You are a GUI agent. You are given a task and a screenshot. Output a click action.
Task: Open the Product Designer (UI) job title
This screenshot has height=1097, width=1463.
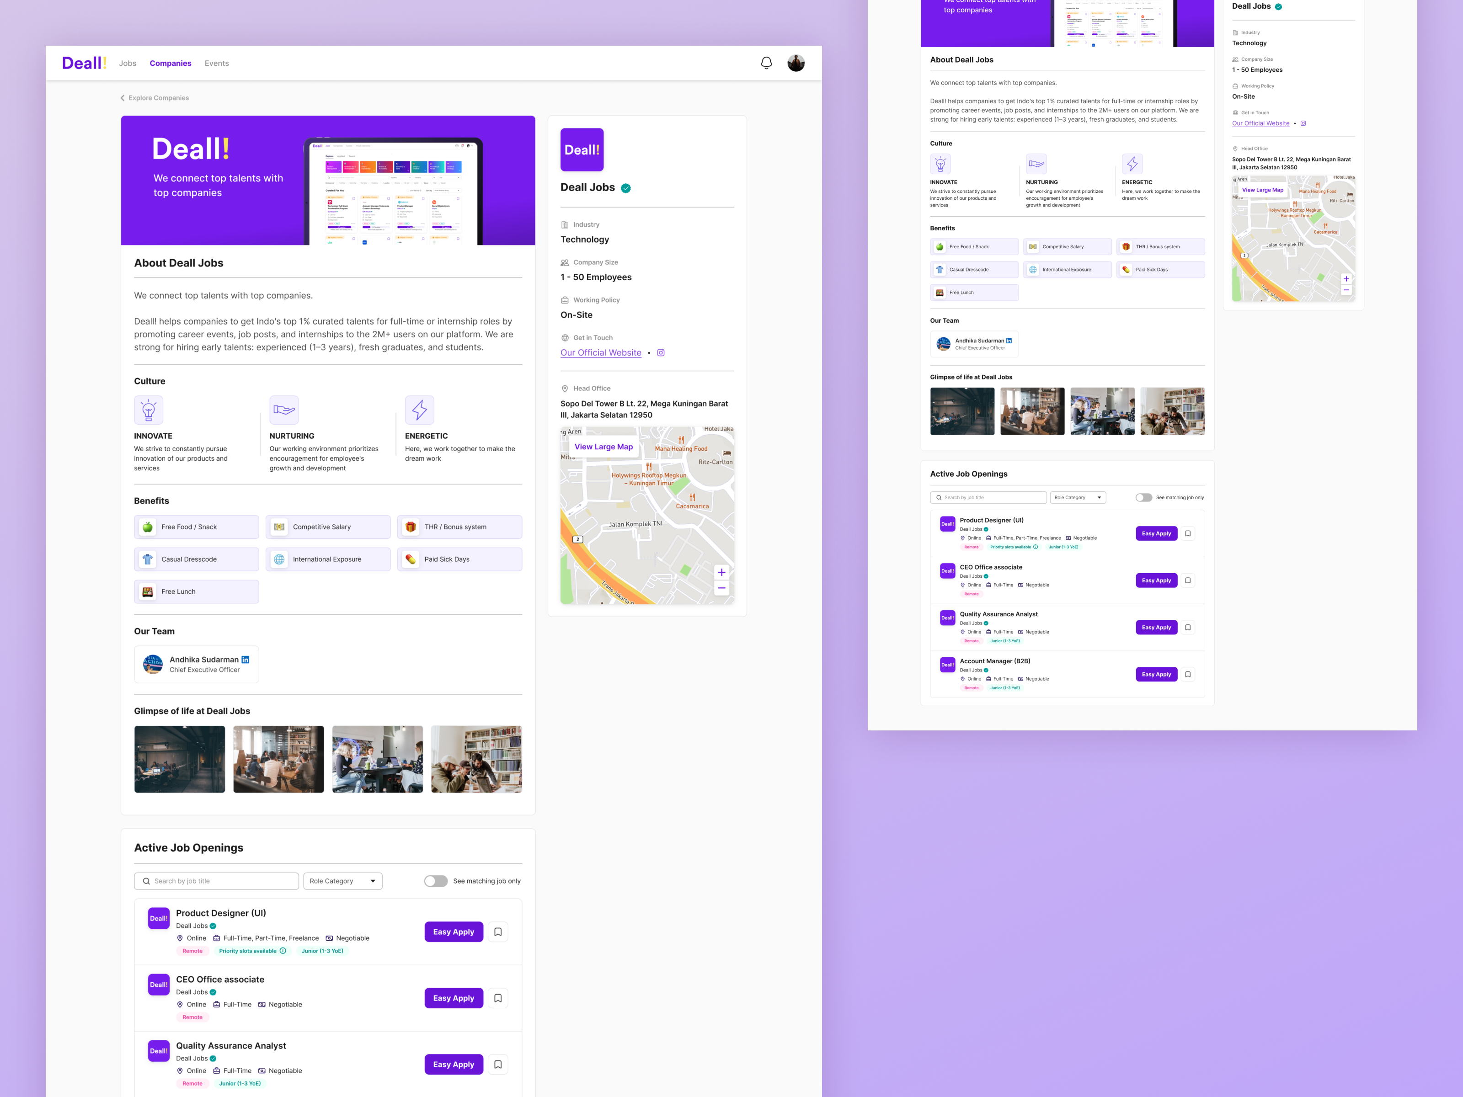tap(221, 913)
